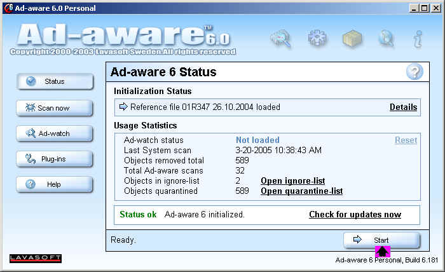Open quarantine-list link
This screenshot has width=445, height=272.
coord(301,191)
